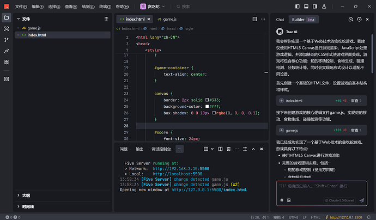Open the 查看 menu

71,7
